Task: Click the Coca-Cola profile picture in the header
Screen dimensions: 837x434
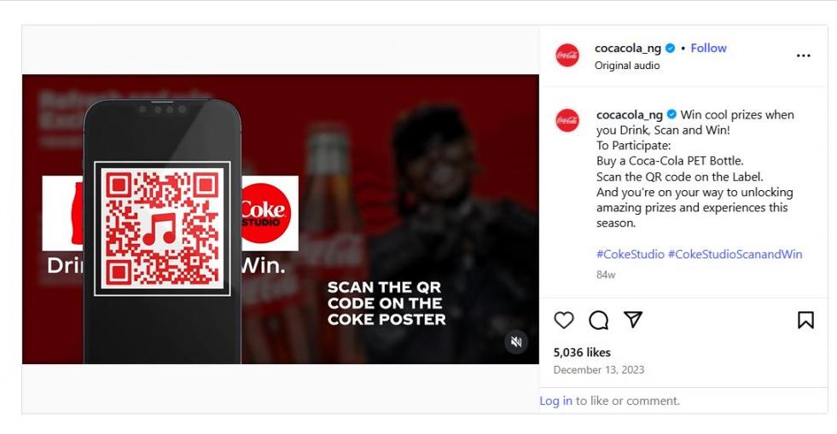Action: point(567,55)
